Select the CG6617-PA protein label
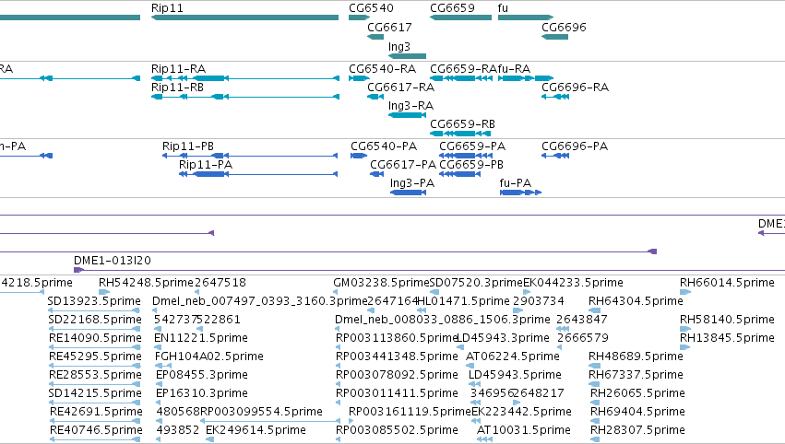 [403, 165]
